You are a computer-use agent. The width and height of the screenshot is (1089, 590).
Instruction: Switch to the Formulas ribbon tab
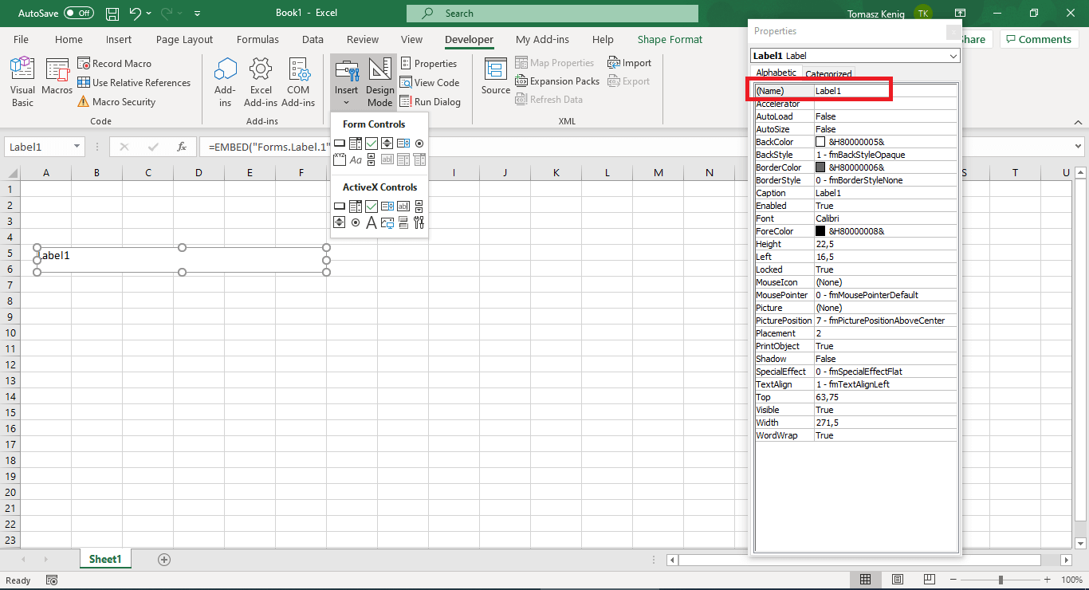click(258, 39)
